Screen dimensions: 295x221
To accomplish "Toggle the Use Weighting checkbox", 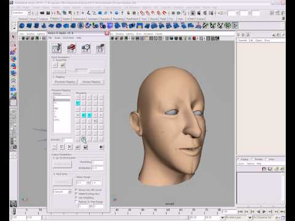I will point(76,198).
